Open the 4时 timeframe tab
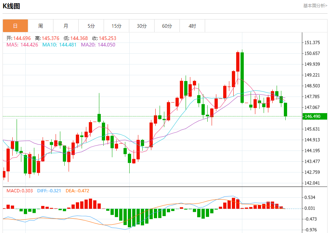This screenshot has height=233, width=329. [192, 26]
